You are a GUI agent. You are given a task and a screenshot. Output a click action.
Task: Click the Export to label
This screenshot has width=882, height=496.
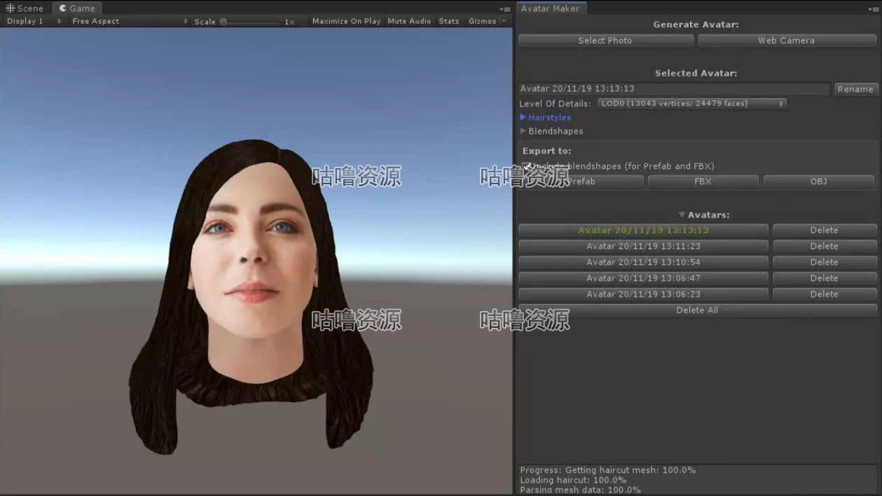tap(546, 151)
